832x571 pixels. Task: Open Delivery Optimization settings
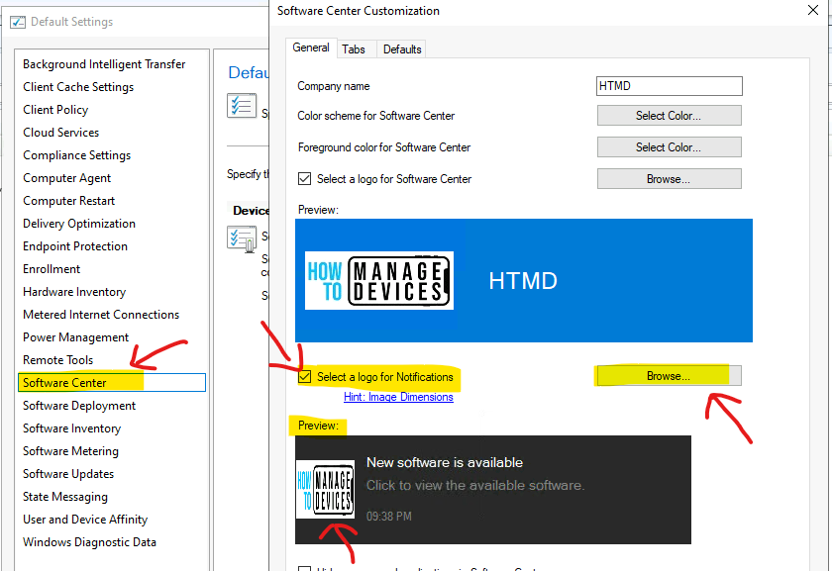(79, 224)
